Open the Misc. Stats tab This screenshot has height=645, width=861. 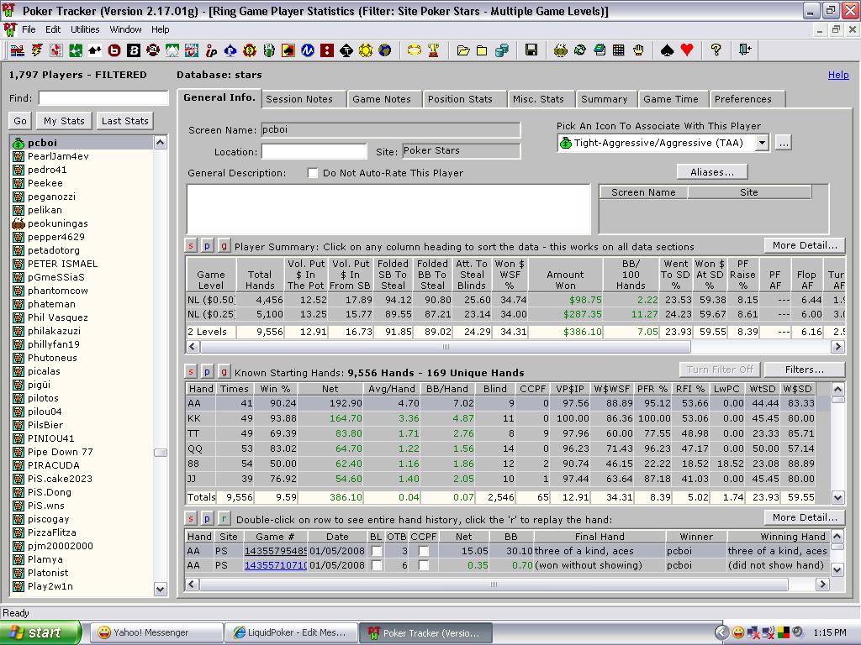click(x=541, y=99)
